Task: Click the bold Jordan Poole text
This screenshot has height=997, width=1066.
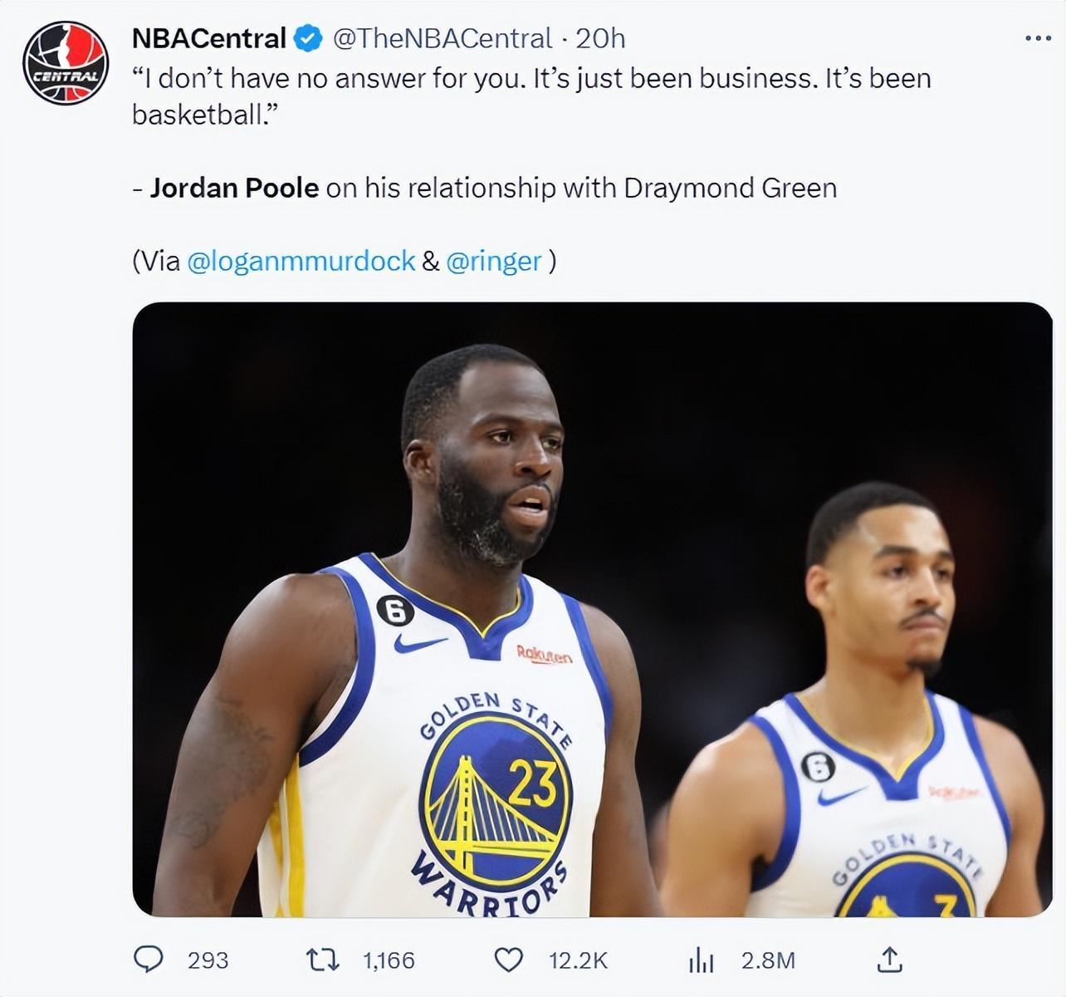Action: [x=234, y=188]
